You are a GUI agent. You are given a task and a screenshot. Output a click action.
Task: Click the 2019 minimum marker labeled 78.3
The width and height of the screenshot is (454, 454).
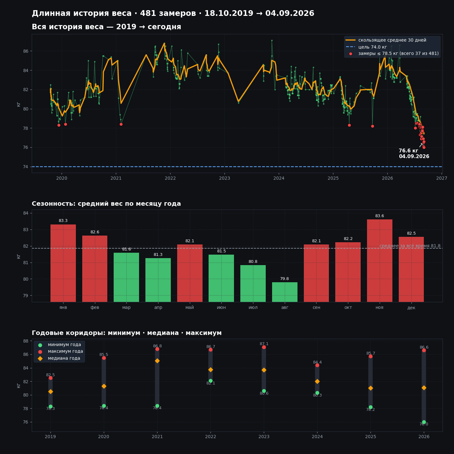pos(50,406)
